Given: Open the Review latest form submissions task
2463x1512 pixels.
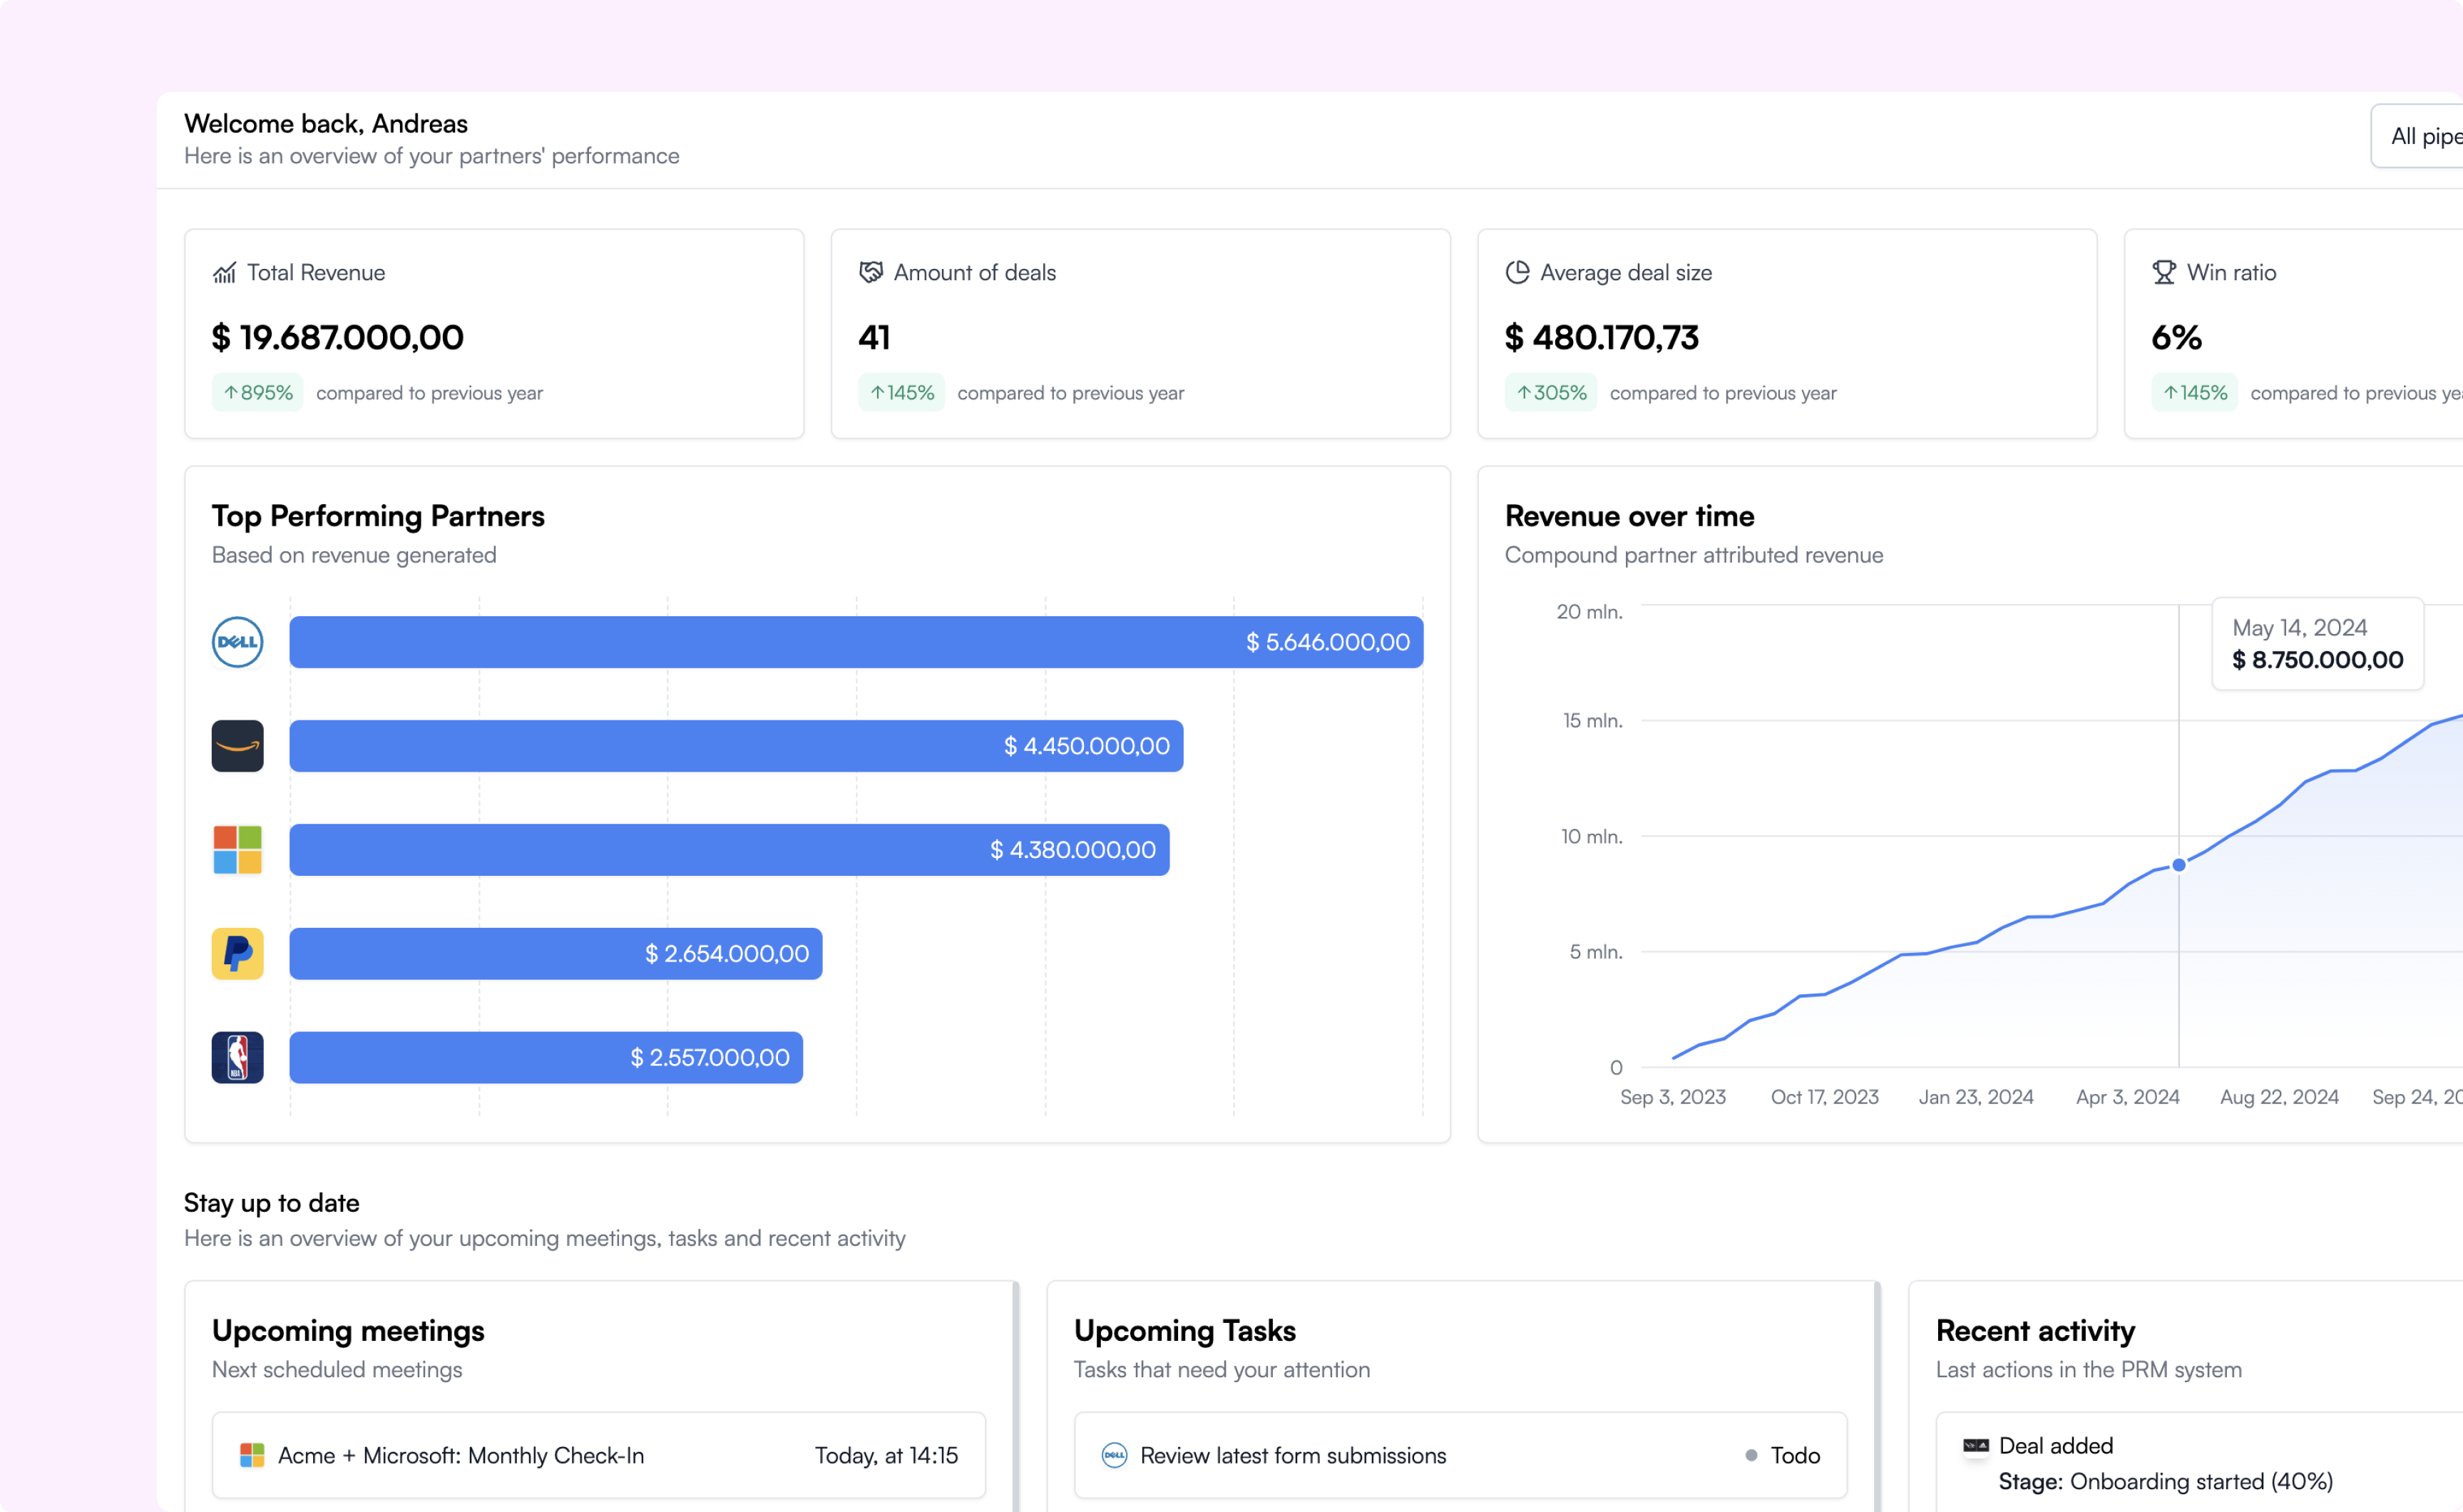Looking at the screenshot, I should [x=1460, y=1456].
